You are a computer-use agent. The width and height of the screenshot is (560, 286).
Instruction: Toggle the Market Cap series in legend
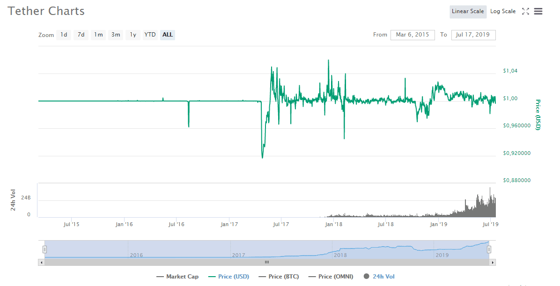[177, 276]
